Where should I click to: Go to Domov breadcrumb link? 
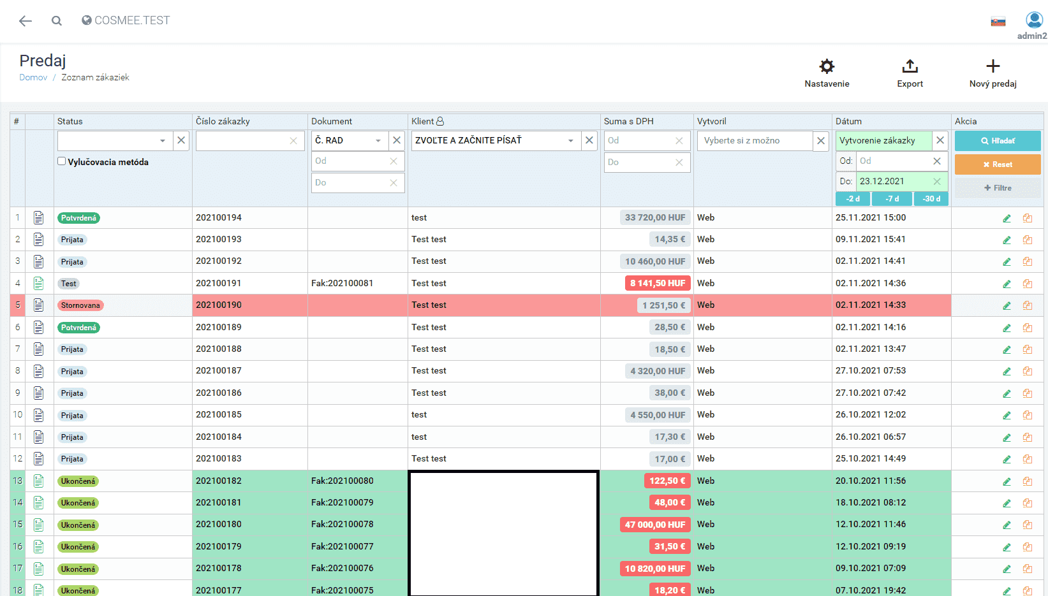[x=33, y=78]
